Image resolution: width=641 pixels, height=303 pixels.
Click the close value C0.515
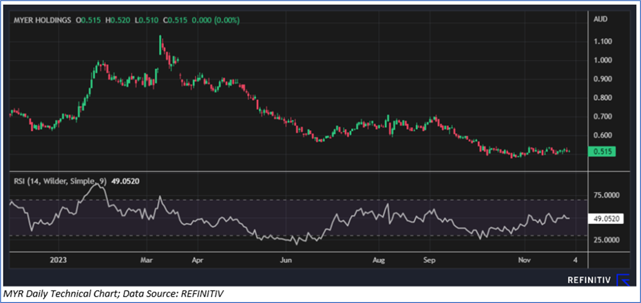click(x=175, y=20)
